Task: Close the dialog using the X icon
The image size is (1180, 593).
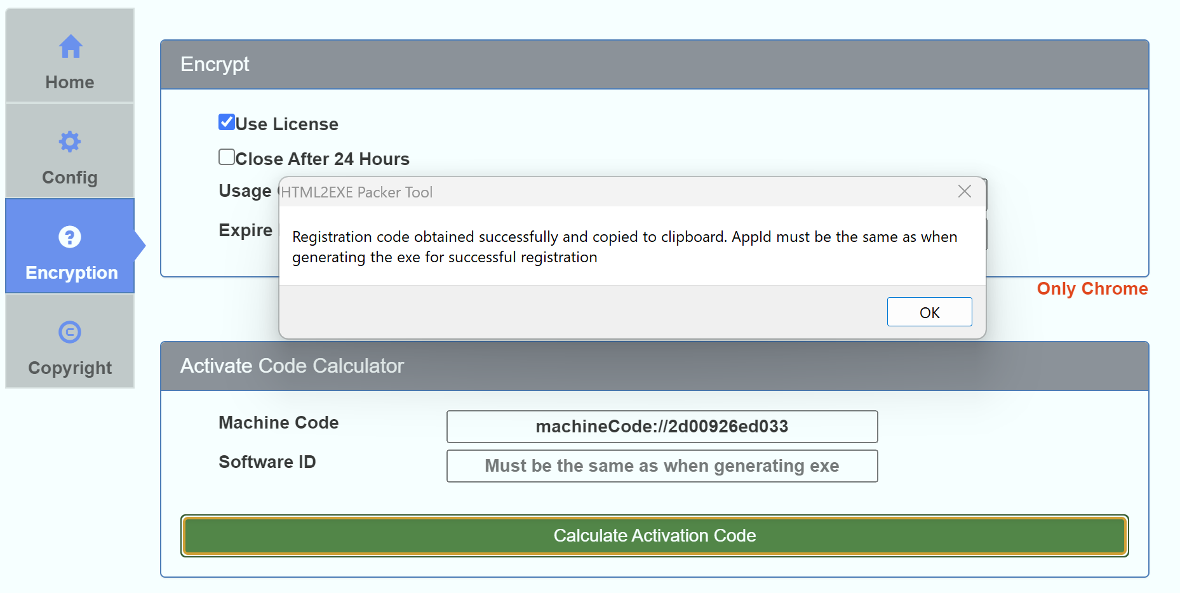Action: tap(964, 191)
